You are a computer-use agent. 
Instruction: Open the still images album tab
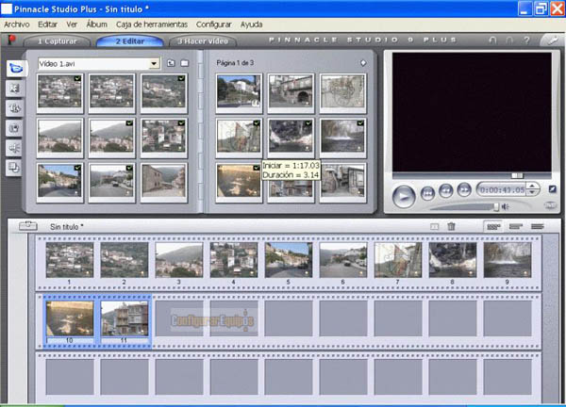click(x=14, y=128)
